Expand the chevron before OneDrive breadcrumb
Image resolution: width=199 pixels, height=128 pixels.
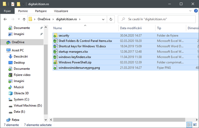pyautogui.click(x=34, y=19)
